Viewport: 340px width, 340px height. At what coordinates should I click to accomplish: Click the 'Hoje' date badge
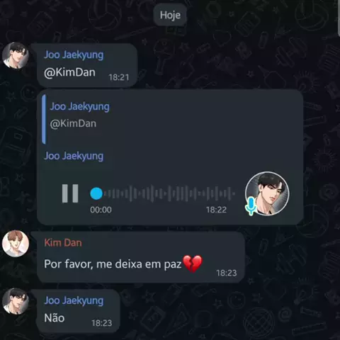coord(170,15)
